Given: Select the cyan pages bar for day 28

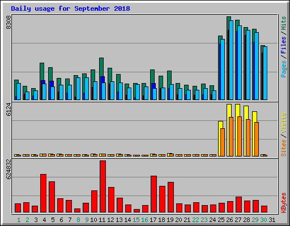Looking at the screenshot, I should pos(248,65).
